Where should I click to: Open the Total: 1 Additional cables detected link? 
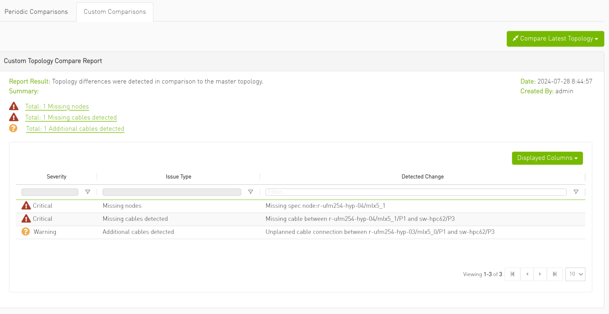[x=75, y=128]
